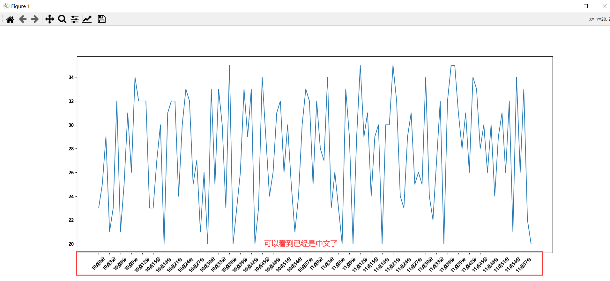Image resolution: width=610 pixels, height=281 pixels.
Task: Select the Zoom to rectangle tool
Action: (x=62, y=19)
